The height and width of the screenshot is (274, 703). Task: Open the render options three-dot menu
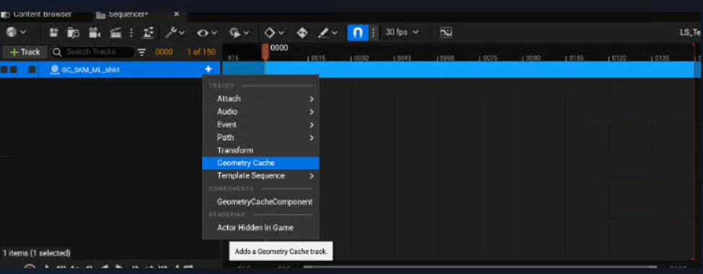tap(131, 32)
